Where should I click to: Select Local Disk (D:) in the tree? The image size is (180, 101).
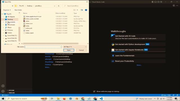pos(12,38)
